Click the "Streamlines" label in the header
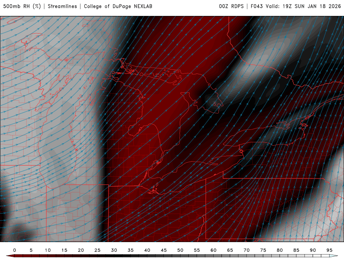 [x=62, y=6]
